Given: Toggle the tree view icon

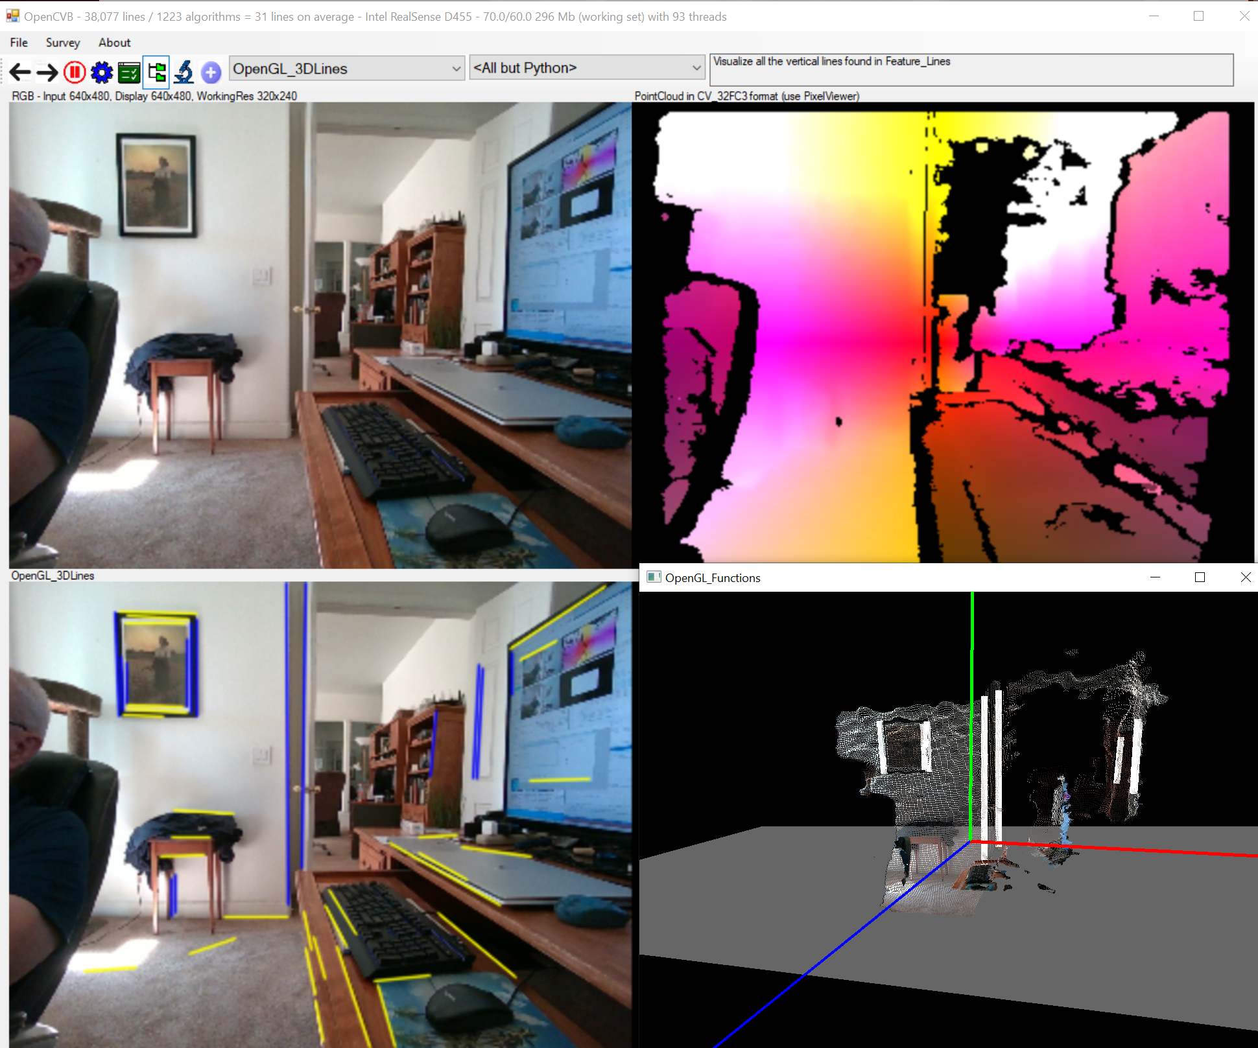Looking at the screenshot, I should click(156, 71).
